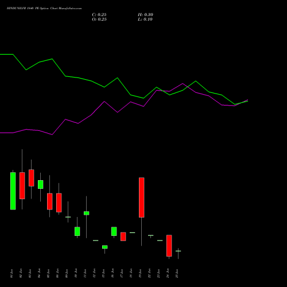Screen dimensions: 287x287
Task: Click the red candle for 02 Jun
Action: pyautogui.click(x=22, y=185)
